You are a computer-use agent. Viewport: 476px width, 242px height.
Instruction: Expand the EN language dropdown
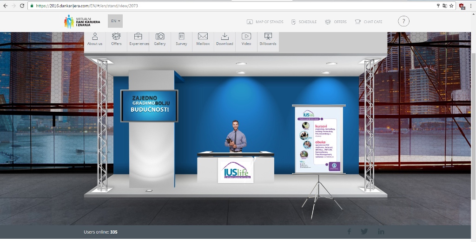coord(115,21)
